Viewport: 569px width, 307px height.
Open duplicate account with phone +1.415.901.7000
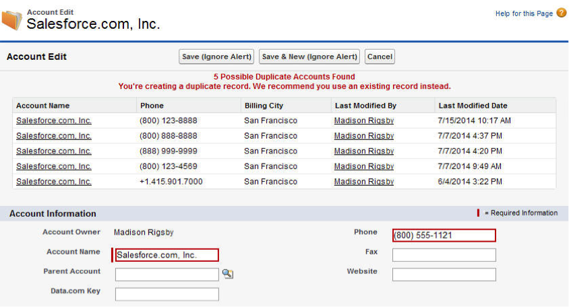tap(54, 182)
